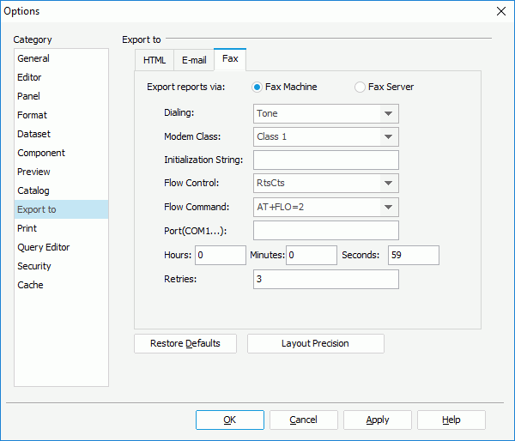Viewport: 515px width, 441px height.
Task: Choose the Fax Server option
Action: (360, 87)
